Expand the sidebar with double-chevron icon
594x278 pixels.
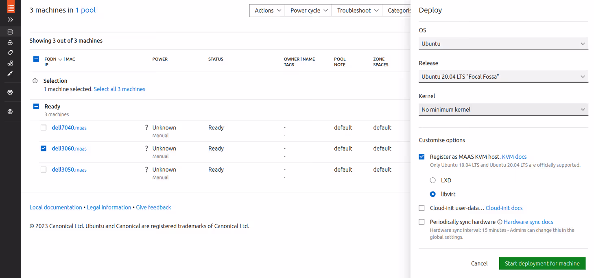point(11,19)
